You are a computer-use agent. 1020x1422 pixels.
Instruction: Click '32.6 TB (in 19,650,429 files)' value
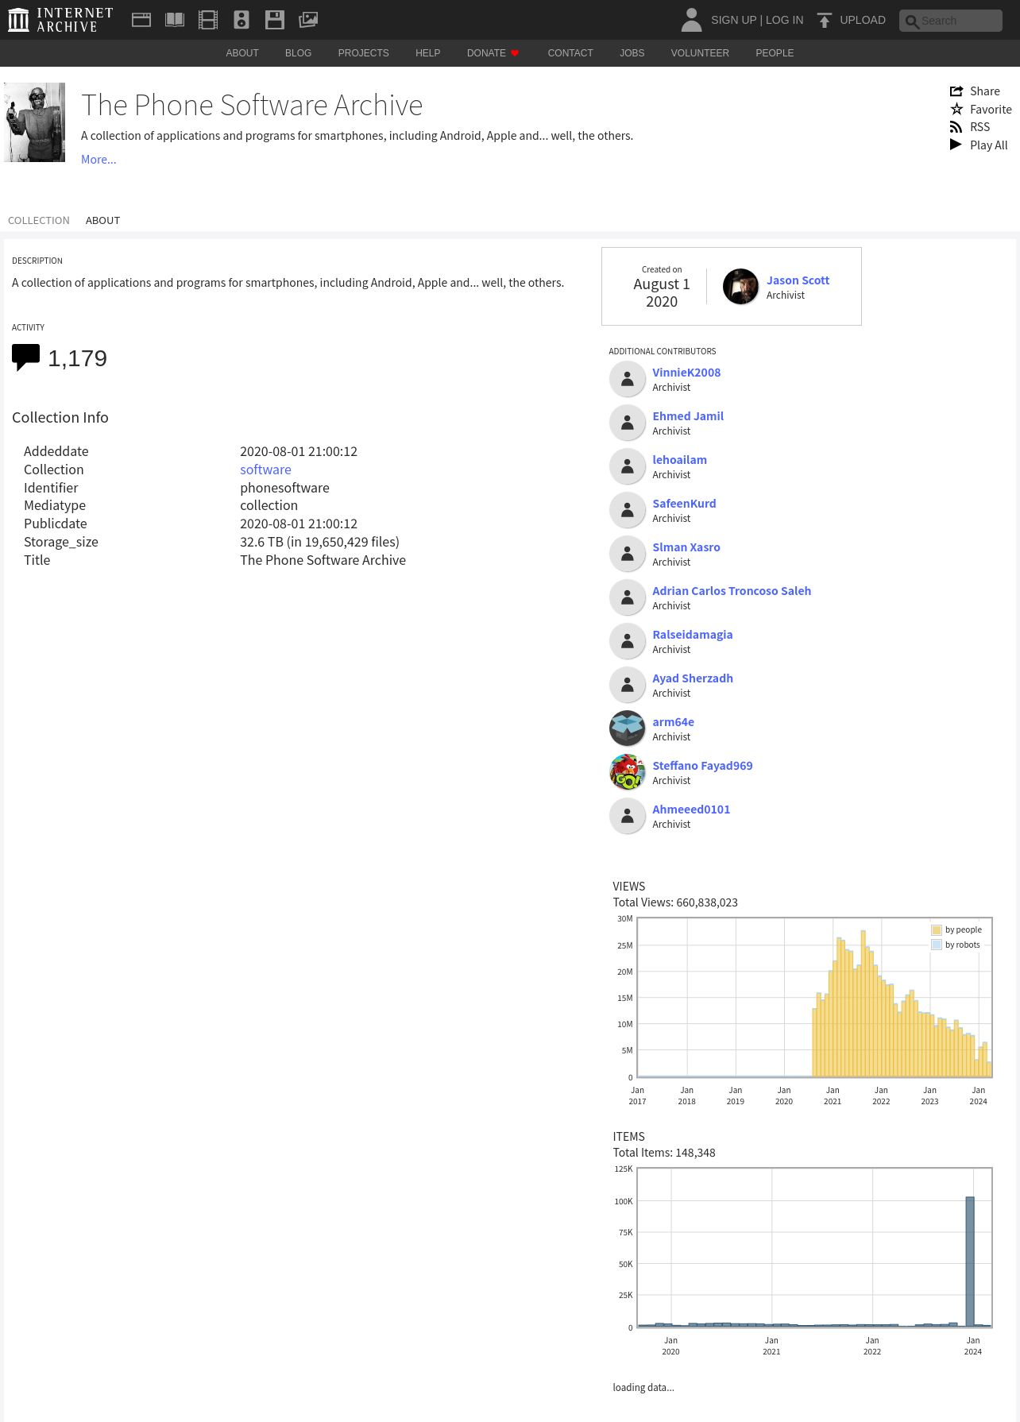[x=319, y=542]
